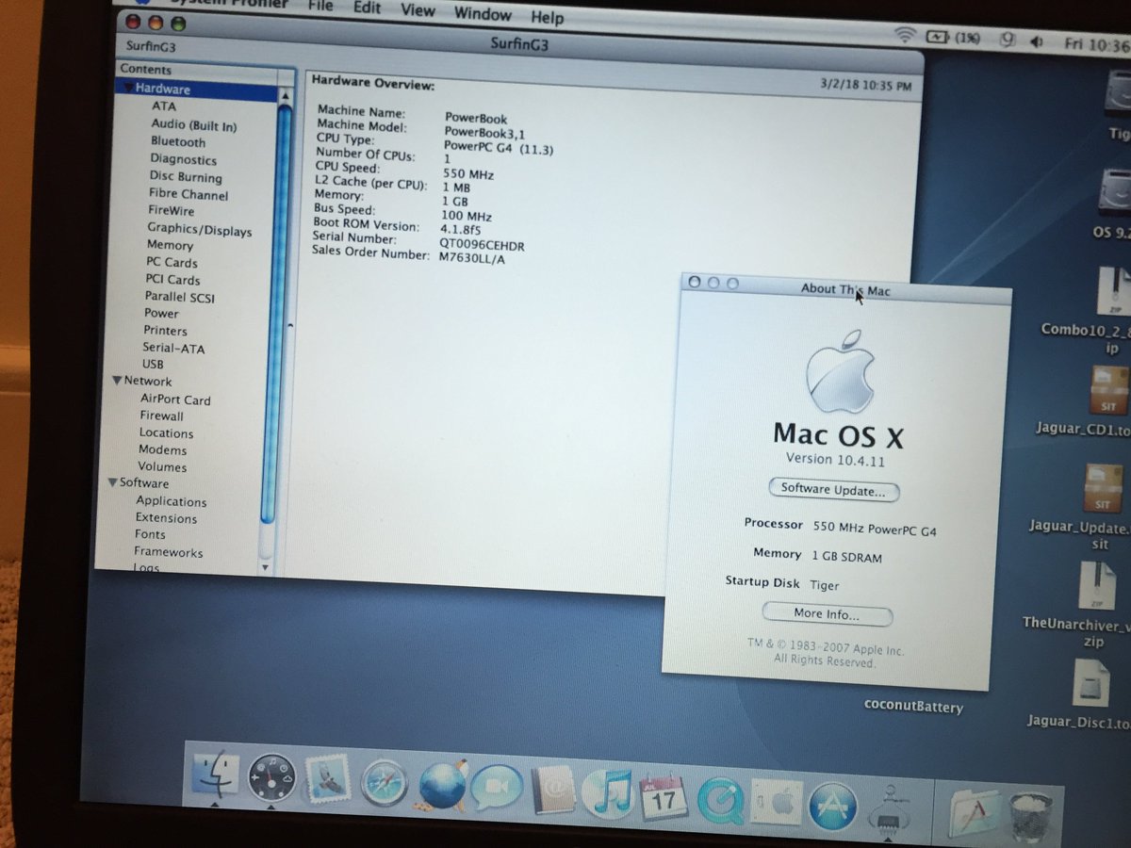Select Disc Burning entry
1131x848 pixels.
(186, 177)
